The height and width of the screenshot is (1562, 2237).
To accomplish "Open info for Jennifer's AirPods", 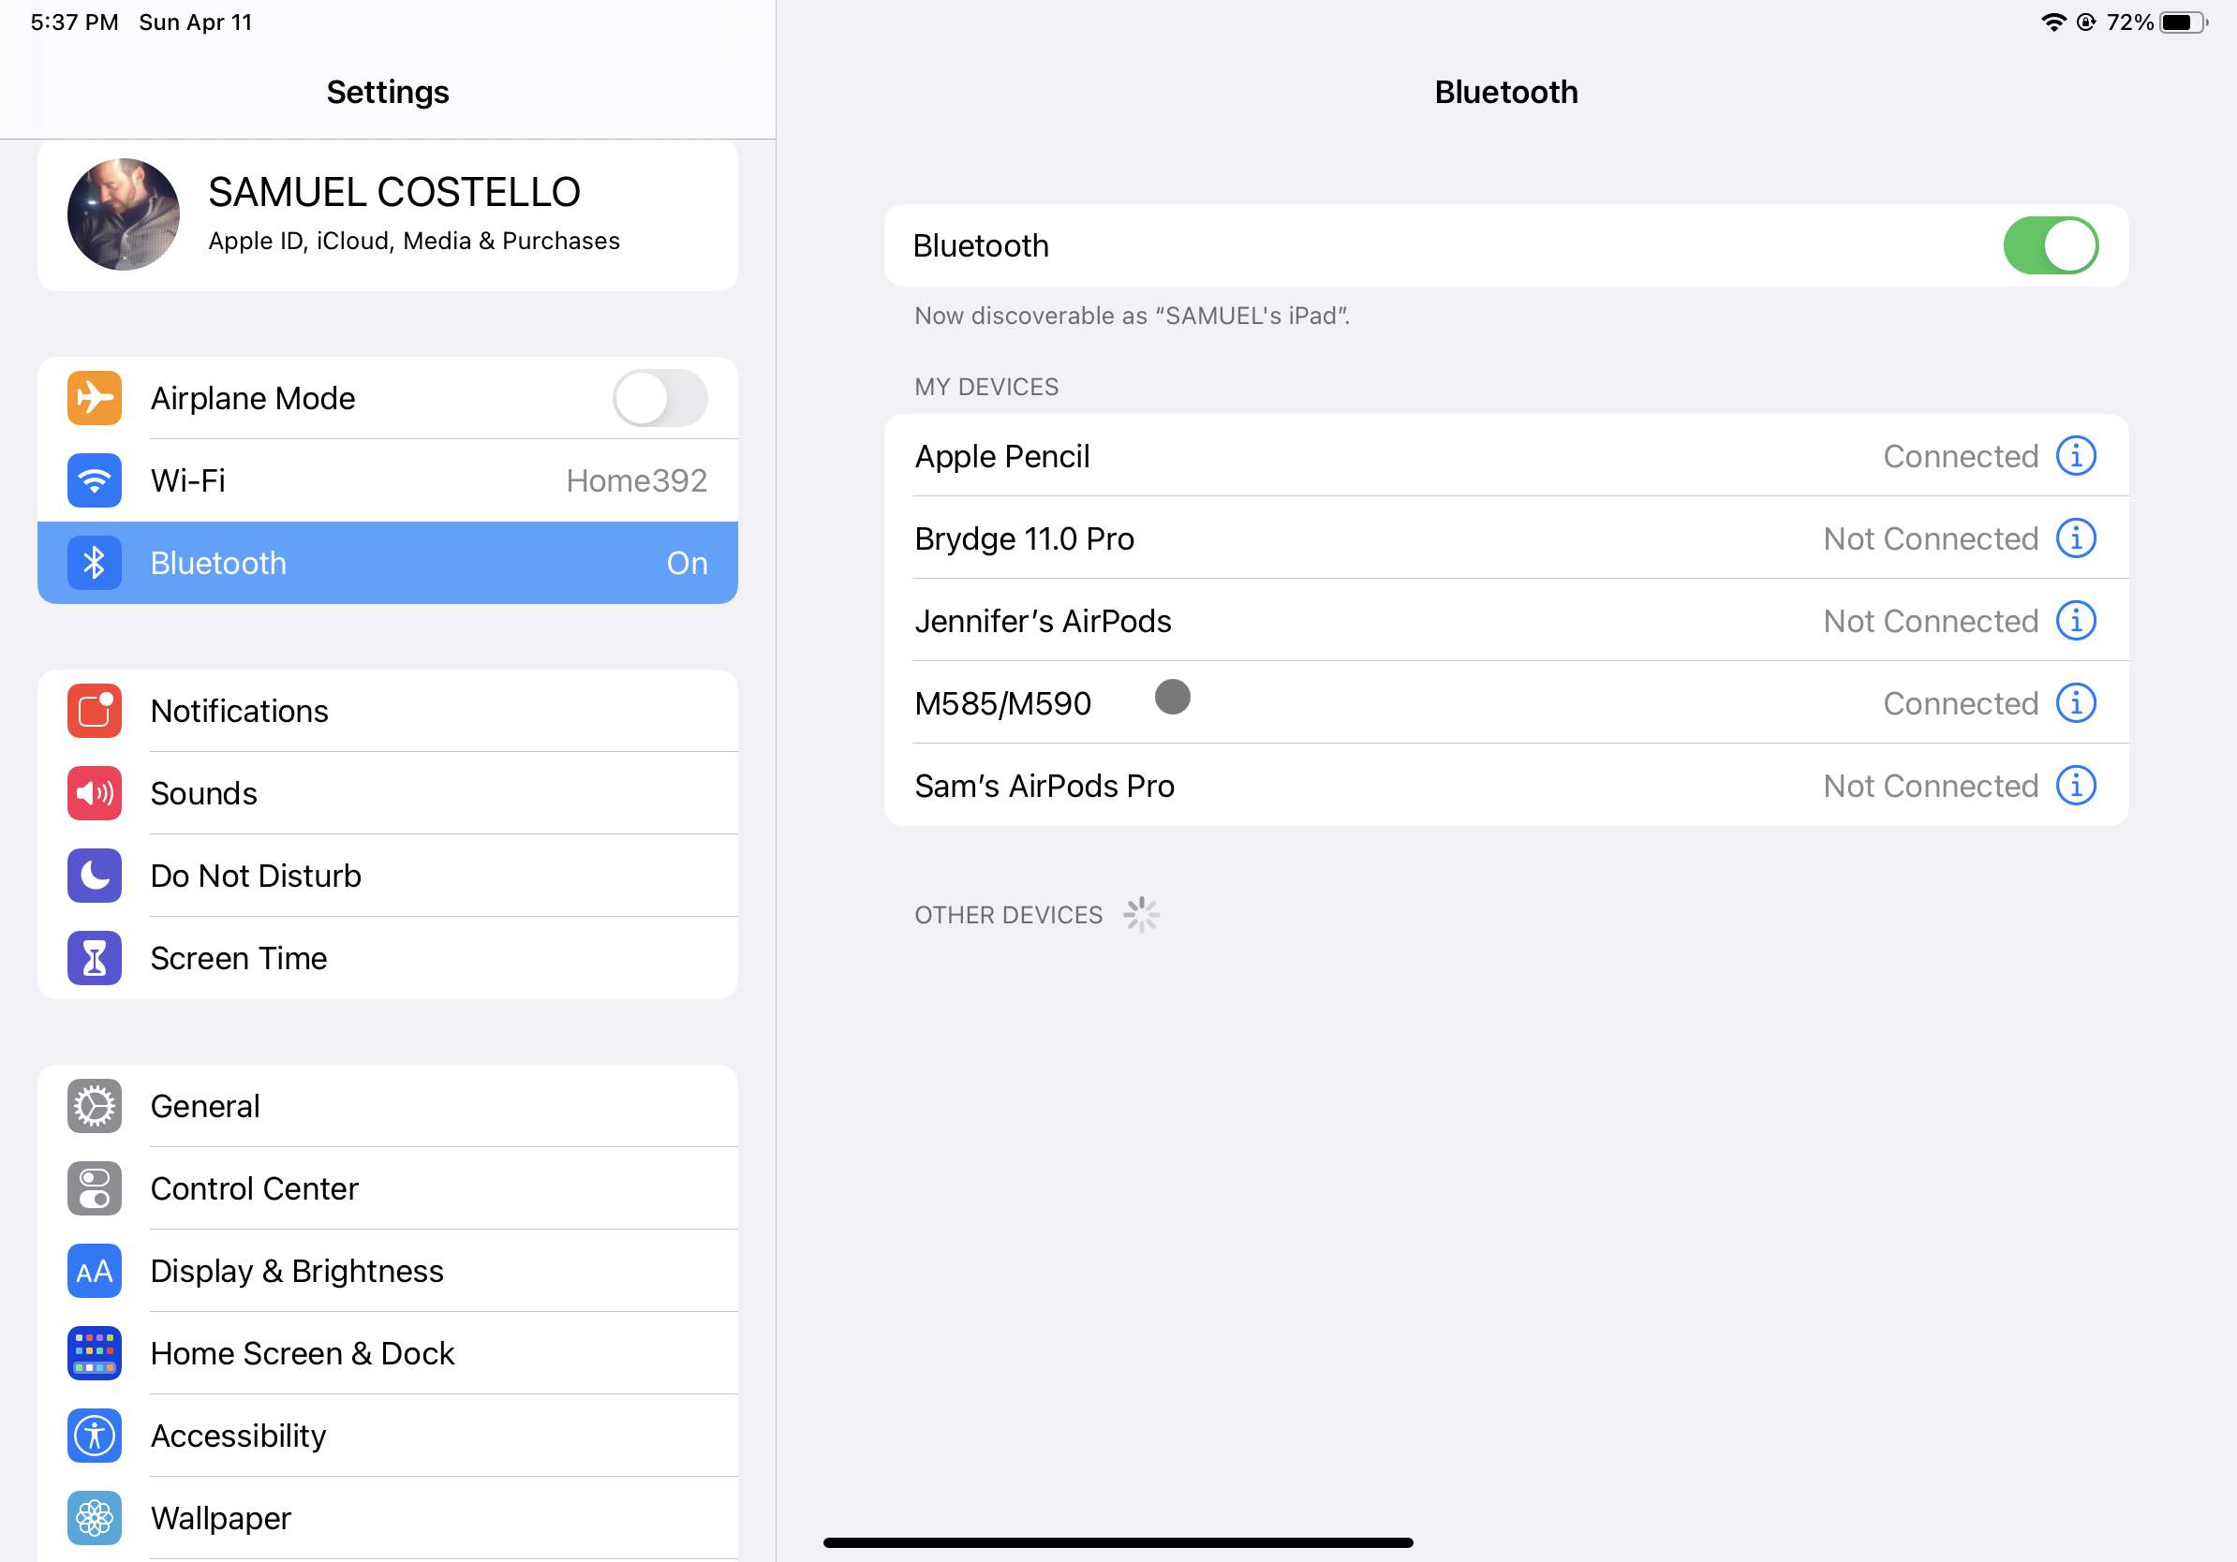I will pos(2076,620).
